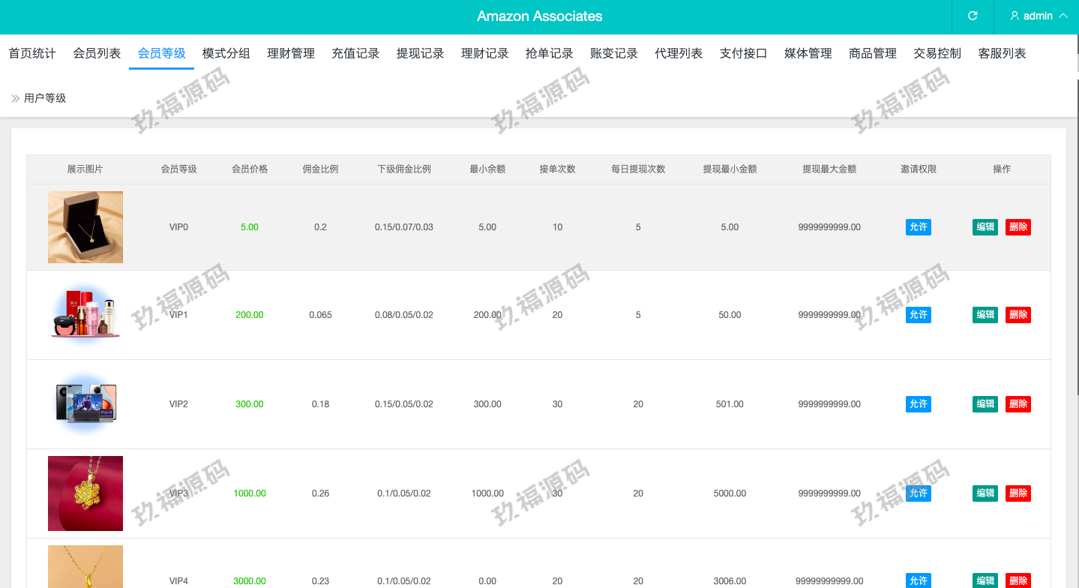
Task: Open VIP0 necklace box thumbnail
Action: [85, 227]
